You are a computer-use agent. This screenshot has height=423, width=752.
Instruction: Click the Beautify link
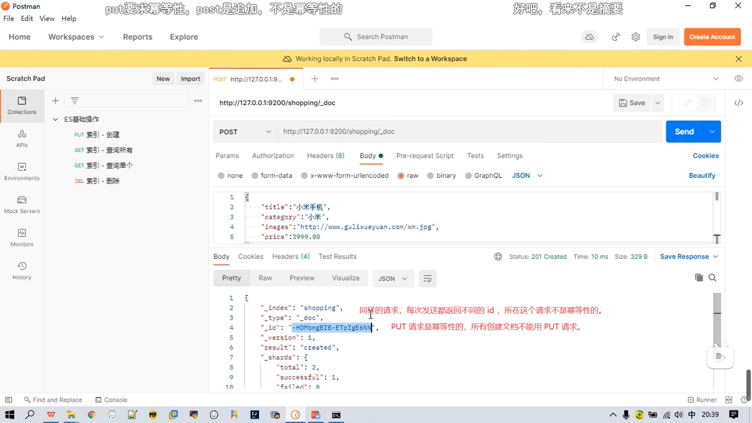(x=702, y=175)
